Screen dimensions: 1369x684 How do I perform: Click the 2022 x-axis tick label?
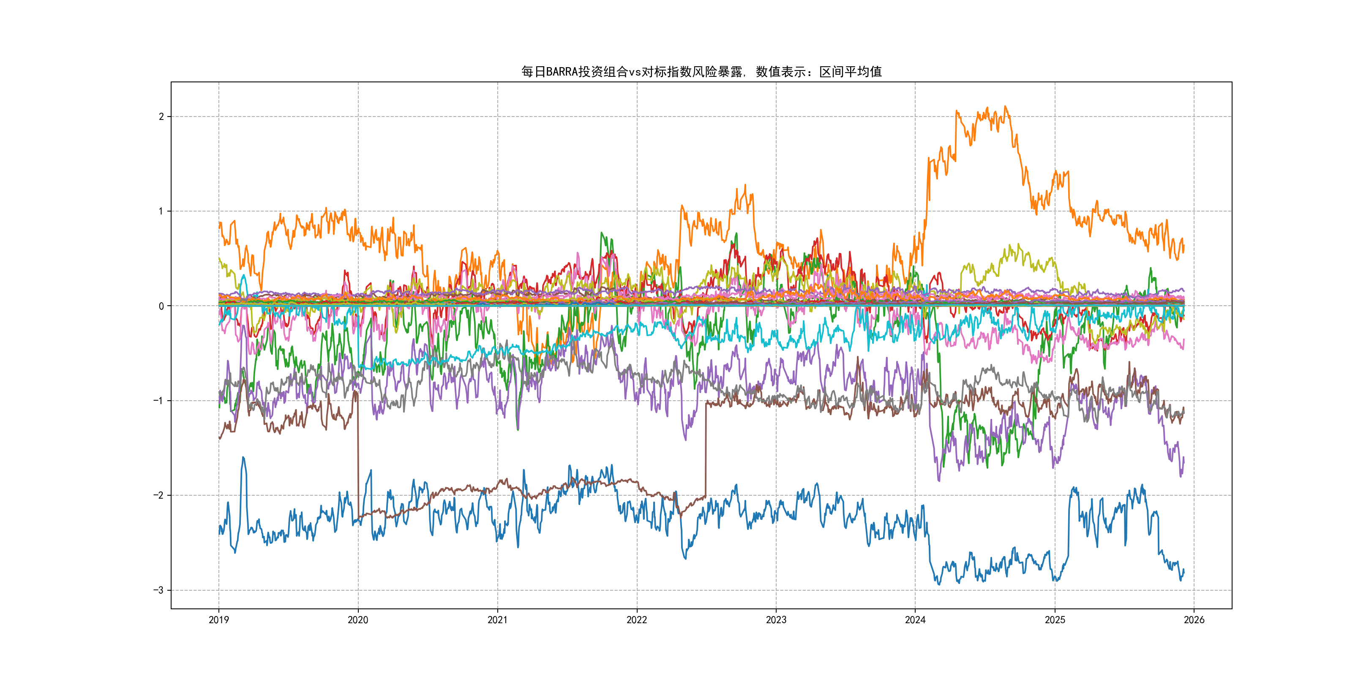637,620
